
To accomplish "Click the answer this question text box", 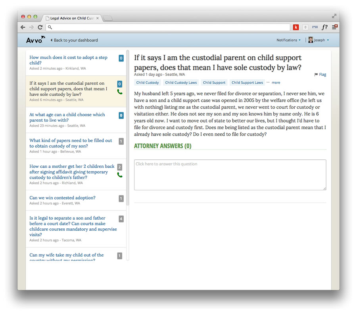I will (230, 175).
